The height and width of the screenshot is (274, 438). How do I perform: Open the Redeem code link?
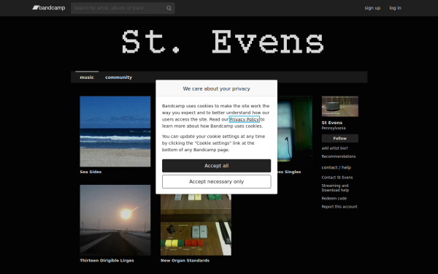(x=334, y=199)
